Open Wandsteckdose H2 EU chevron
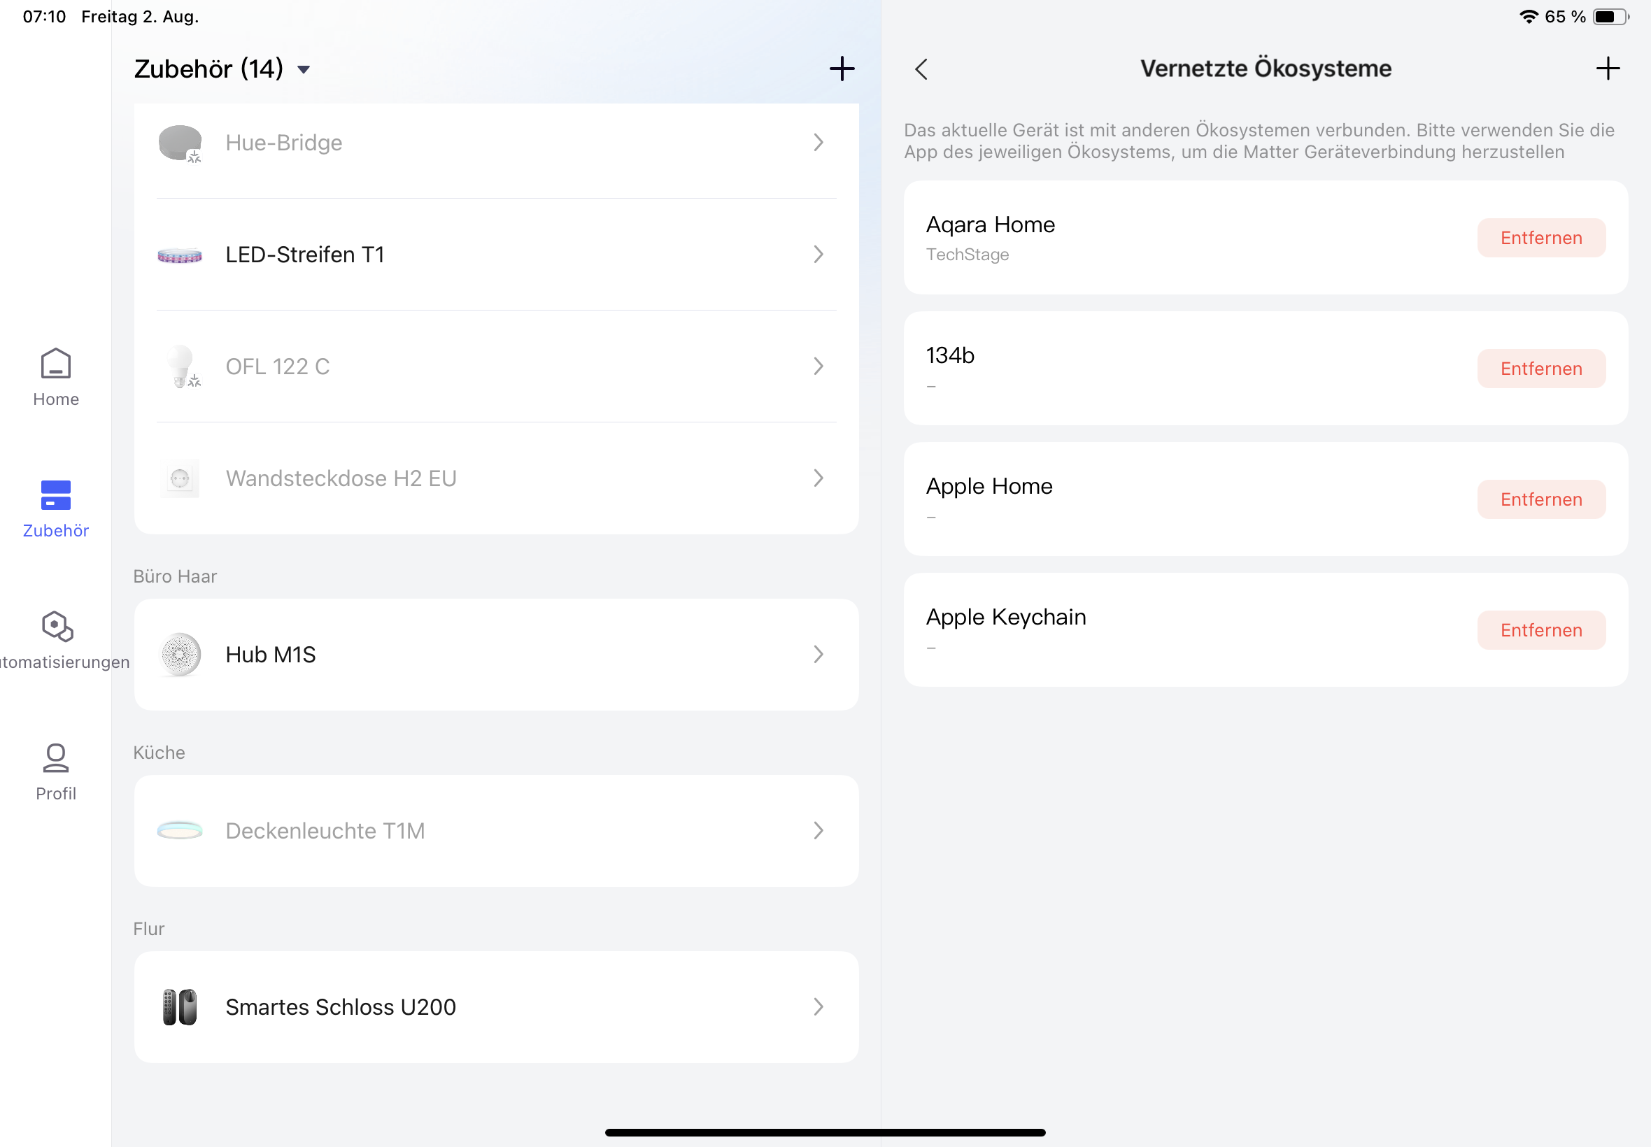This screenshot has width=1651, height=1147. tap(818, 478)
